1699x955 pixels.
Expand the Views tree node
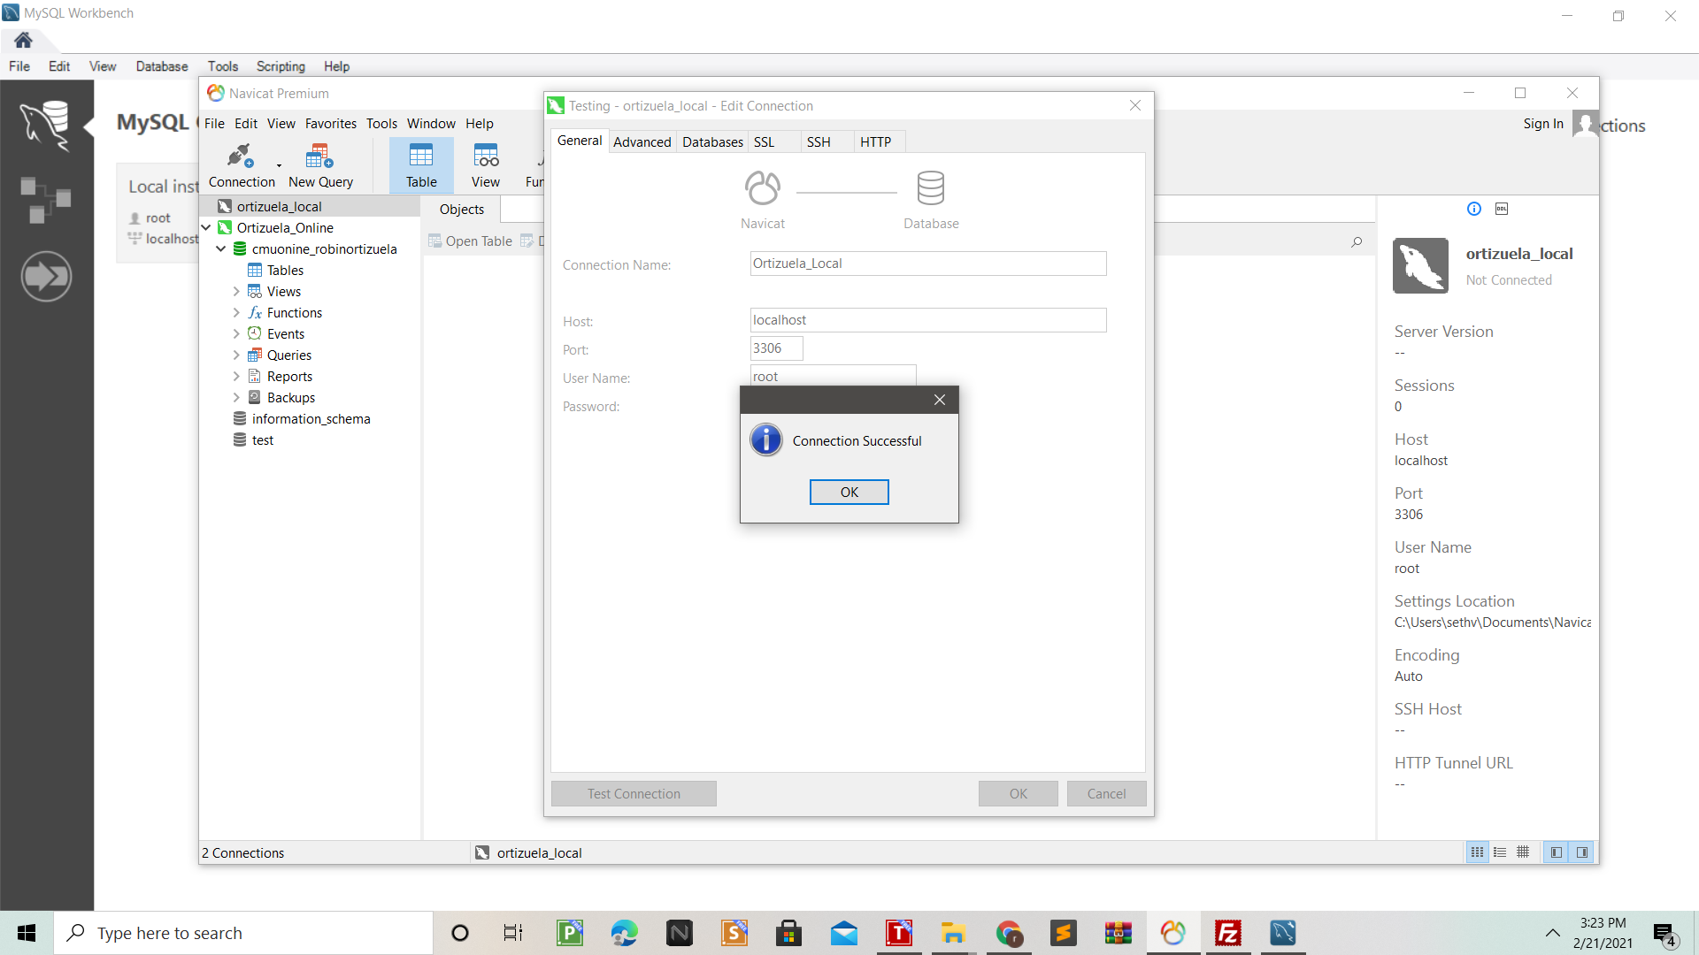tap(236, 291)
